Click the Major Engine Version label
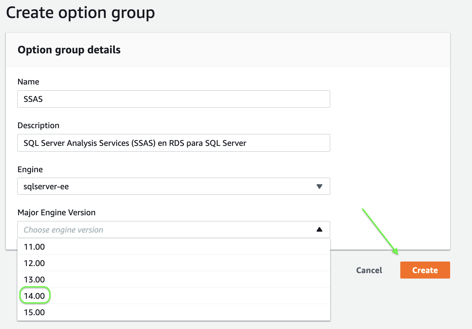 pyautogui.click(x=57, y=212)
